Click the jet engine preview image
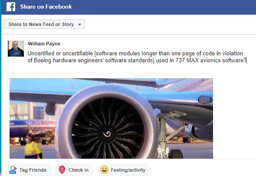 (x=111, y=118)
